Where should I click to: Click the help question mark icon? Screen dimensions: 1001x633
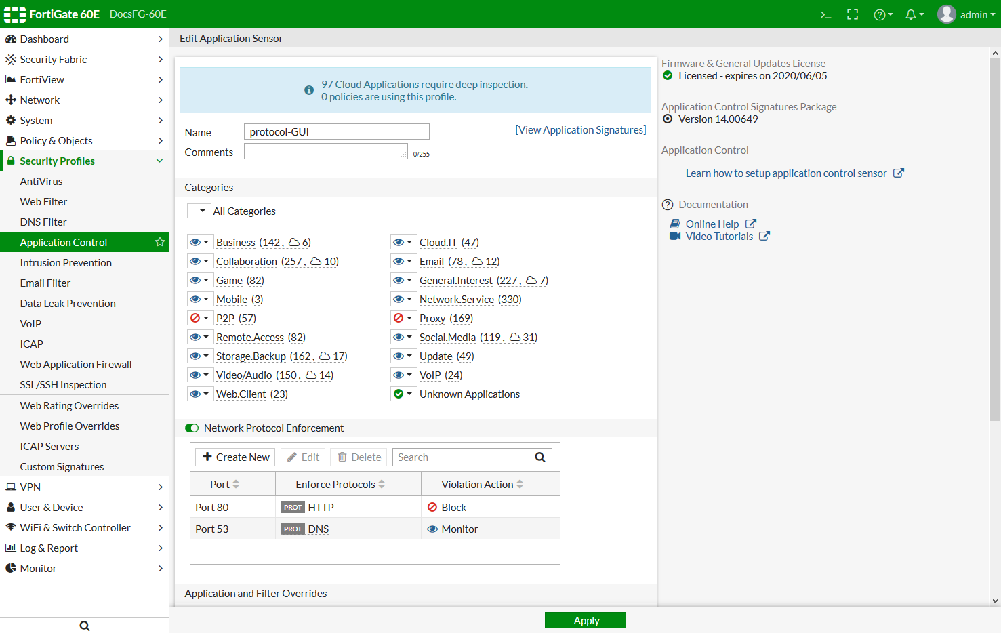point(880,14)
